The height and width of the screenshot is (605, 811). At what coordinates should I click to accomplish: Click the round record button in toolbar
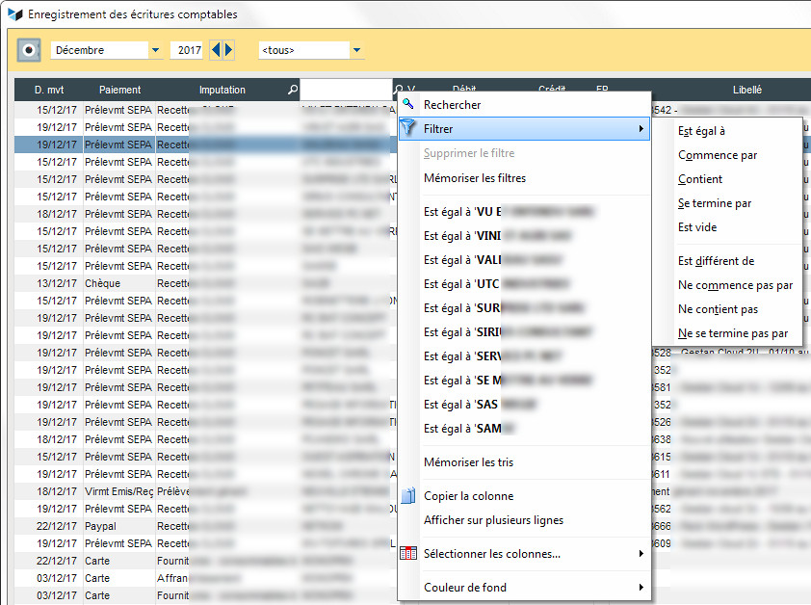(30, 50)
